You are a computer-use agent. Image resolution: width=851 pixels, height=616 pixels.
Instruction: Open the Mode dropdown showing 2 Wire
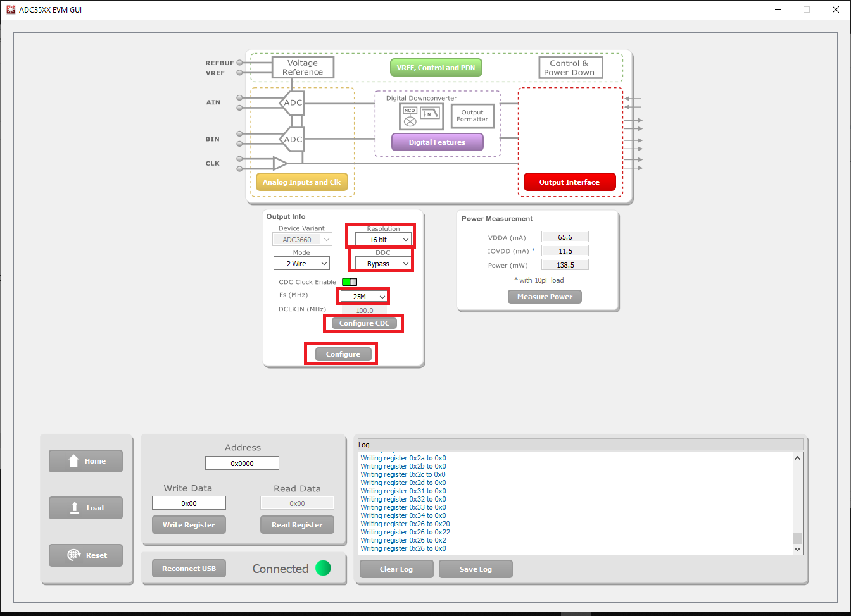tap(301, 264)
